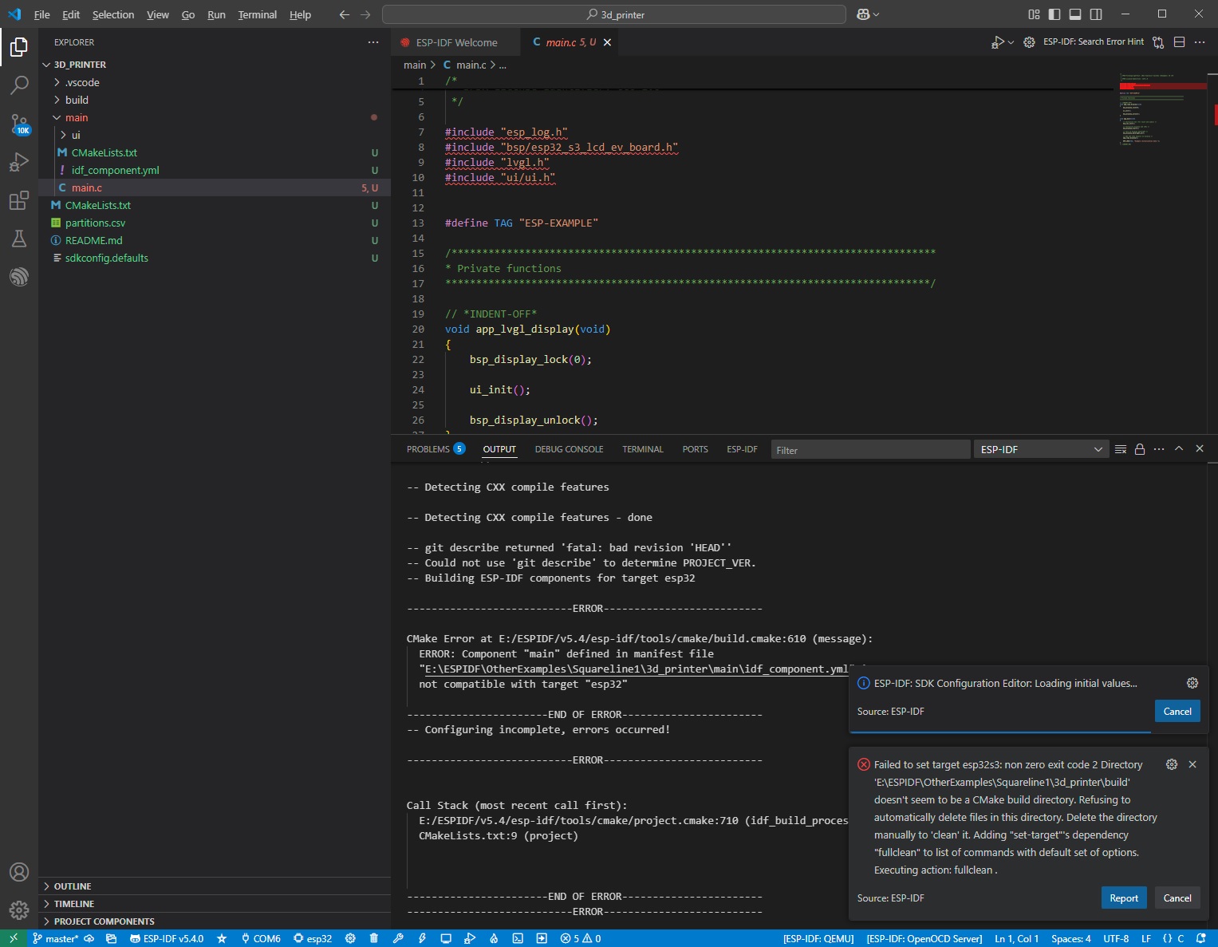
Task: Click the ESP-IDF: OpenOCD Server status item
Action: click(x=924, y=939)
